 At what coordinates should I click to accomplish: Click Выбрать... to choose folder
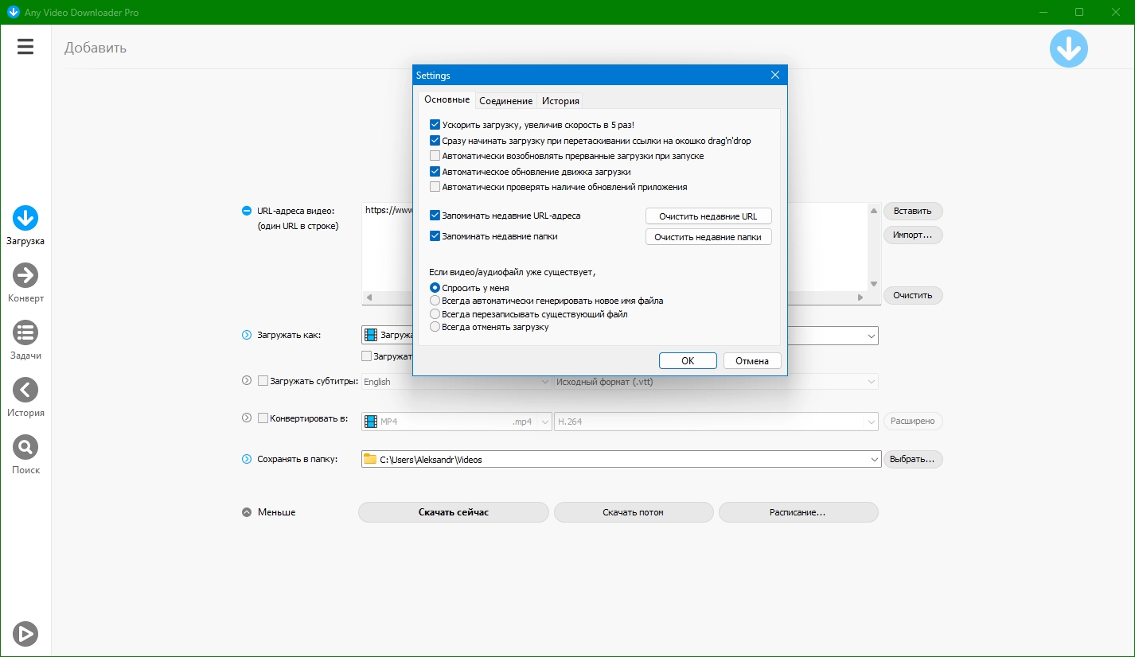(x=912, y=460)
